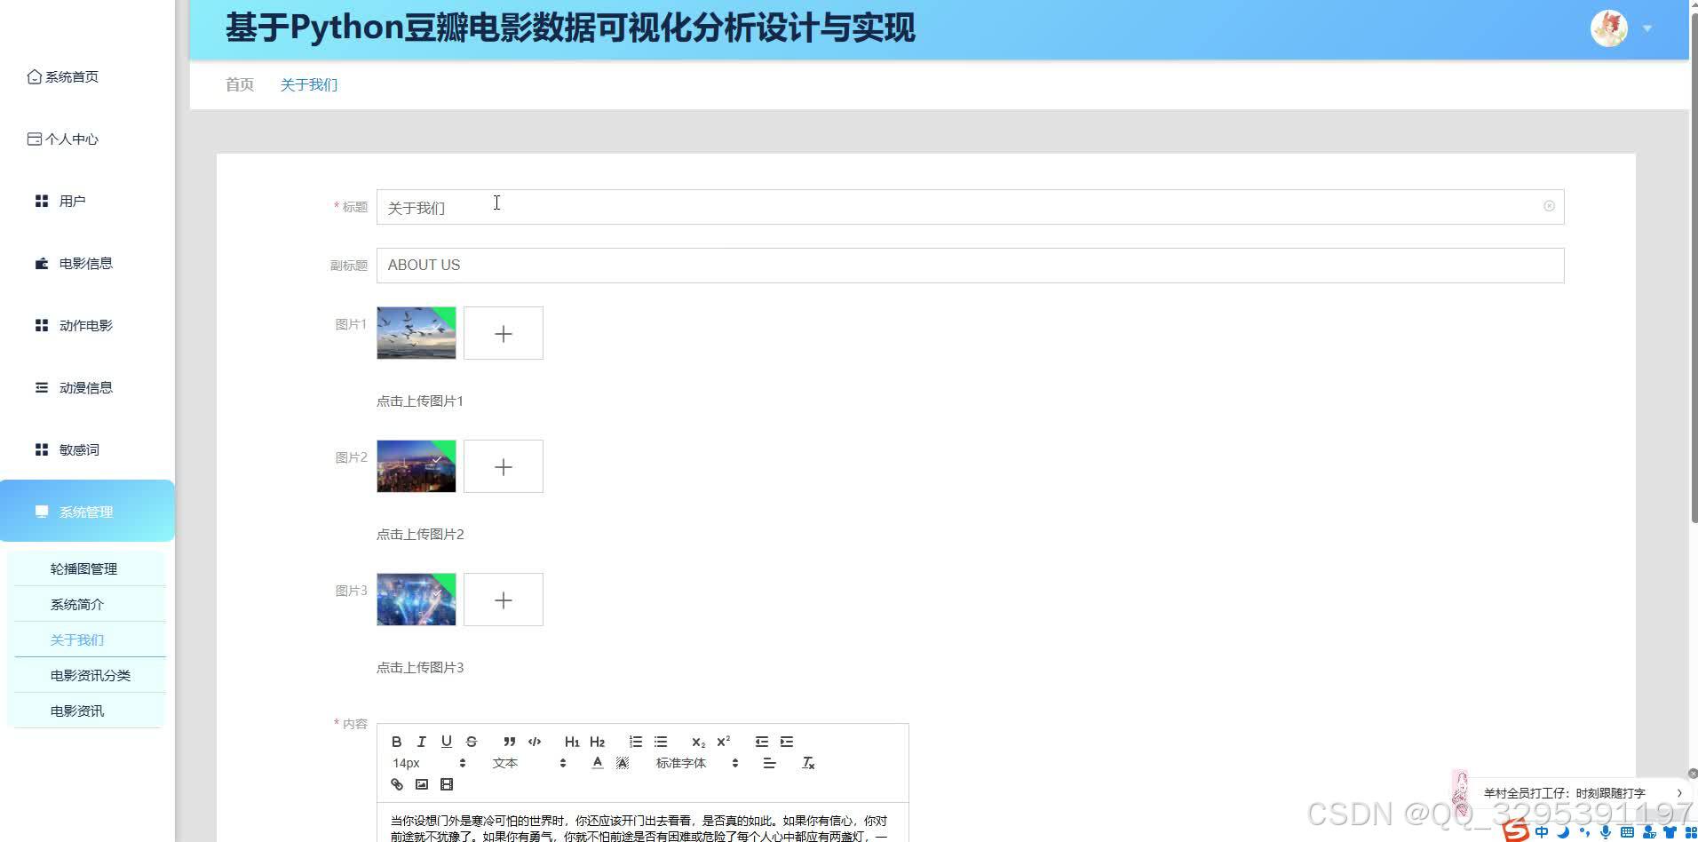Insert a video via the editor toolbar
This screenshot has height=842, width=1698.
[x=447, y=784]
